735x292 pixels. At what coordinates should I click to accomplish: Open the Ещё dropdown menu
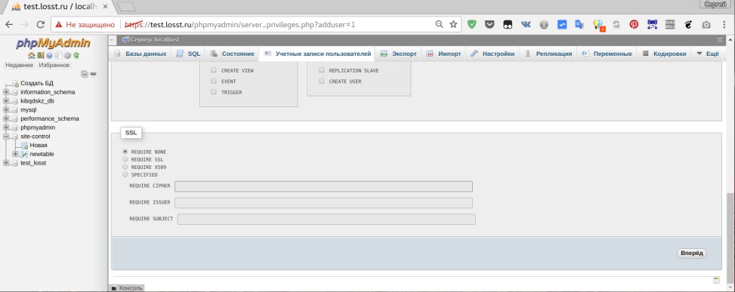click(x=707, y=54)
